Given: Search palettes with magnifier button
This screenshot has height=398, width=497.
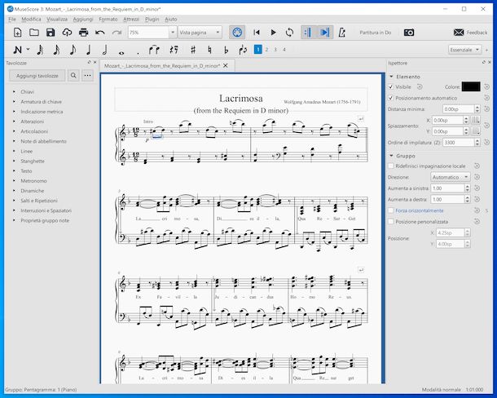Looking at the screenshot, I should click(73, 76).
